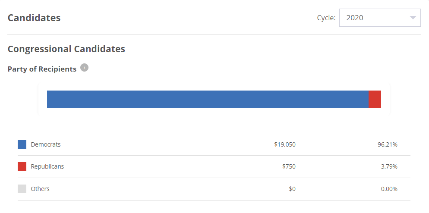Select the Democrats row label
The width and height of the screenshot is (429, 213).
click(46, 144)
